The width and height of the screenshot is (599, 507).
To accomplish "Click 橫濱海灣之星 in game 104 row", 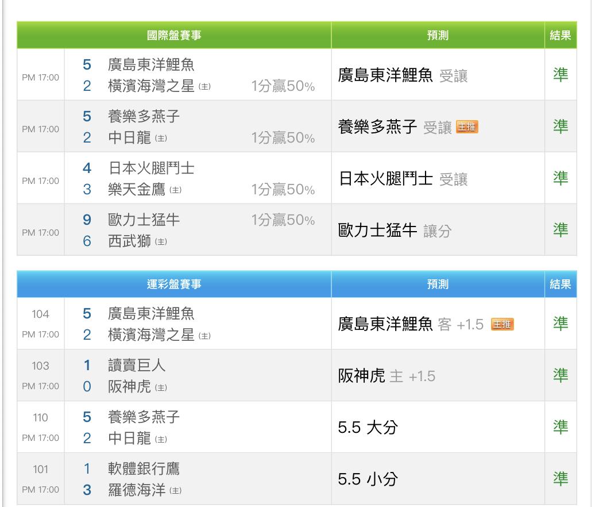I will [x=151, y=335].
